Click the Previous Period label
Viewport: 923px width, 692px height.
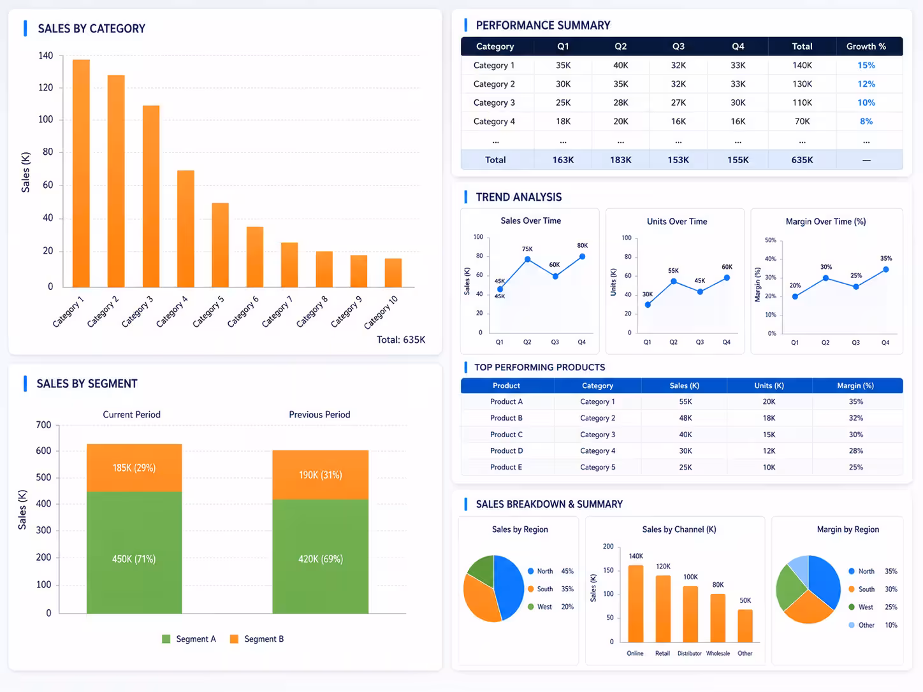[x=319, y=414]
